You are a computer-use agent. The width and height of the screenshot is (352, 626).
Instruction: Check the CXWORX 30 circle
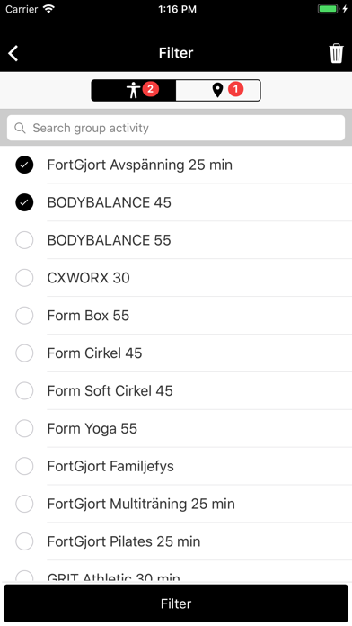[24, 278]
